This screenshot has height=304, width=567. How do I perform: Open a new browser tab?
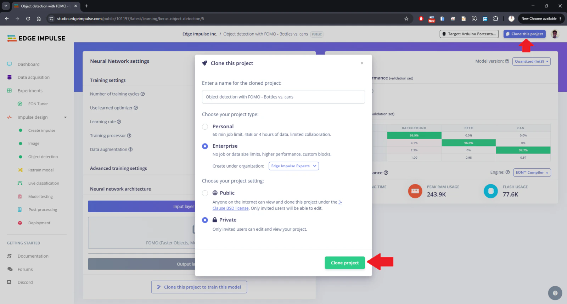[x=86, y=6]
